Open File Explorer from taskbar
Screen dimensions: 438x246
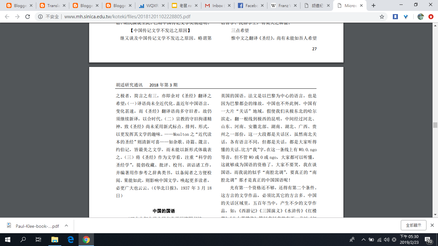(x=55, y=239)
